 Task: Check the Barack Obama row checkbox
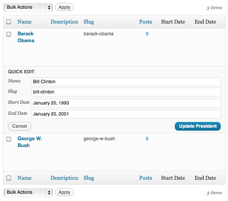tap(9, 34)
